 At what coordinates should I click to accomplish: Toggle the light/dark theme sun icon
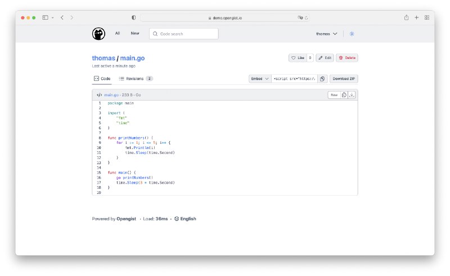(x=352, y=34)
